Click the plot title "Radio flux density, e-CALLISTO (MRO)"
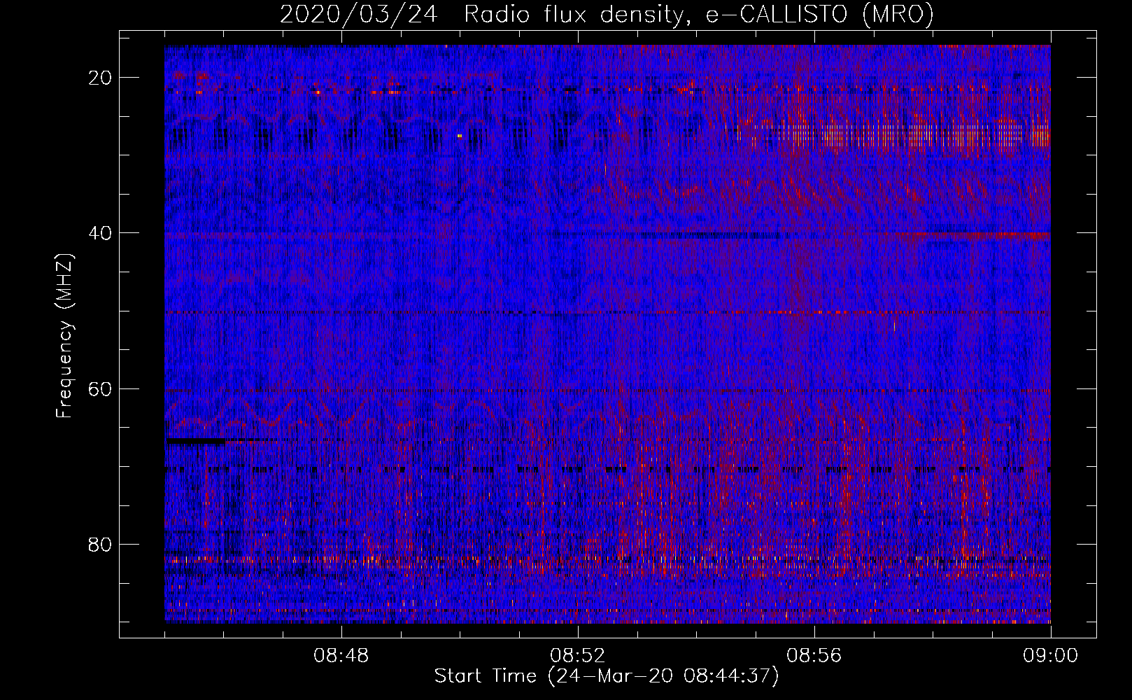The width and height of the screenshot is (1132, 700). pos(698,14)
